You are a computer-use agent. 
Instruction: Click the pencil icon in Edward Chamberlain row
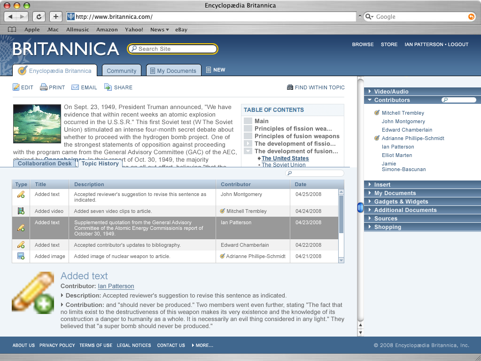(21, 244)
